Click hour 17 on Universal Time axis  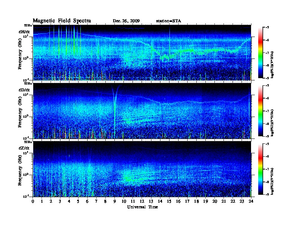(188, 201)
